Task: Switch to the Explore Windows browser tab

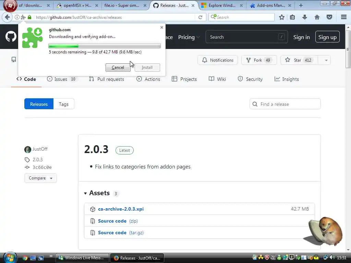Action: click(x=222, y=5)
